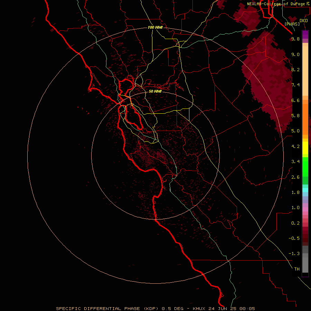Viewport: 311px width, 311px height.
Task: Click the 9.8 value on the scale
Action: click(295, 39)
